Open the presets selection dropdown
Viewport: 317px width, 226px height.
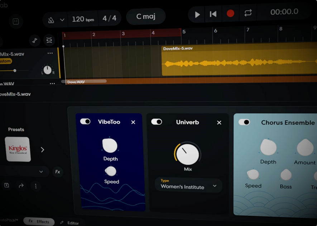[x=40, y=171]
